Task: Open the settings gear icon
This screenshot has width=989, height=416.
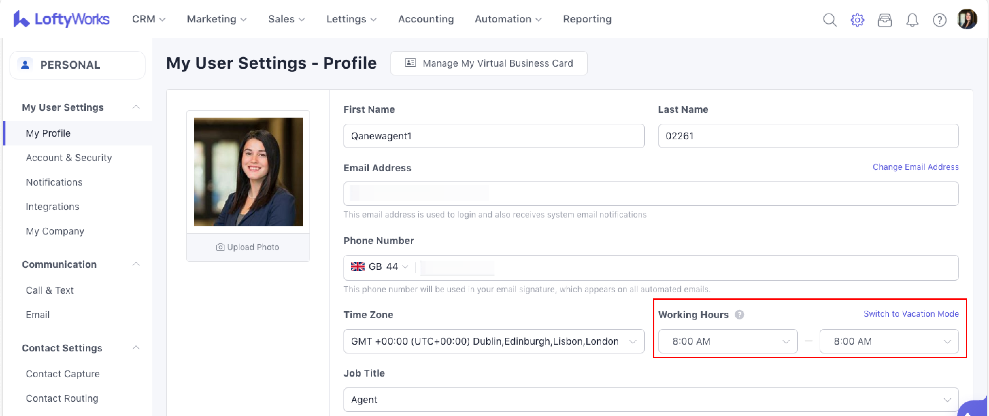Action: (x=857, y=19)
